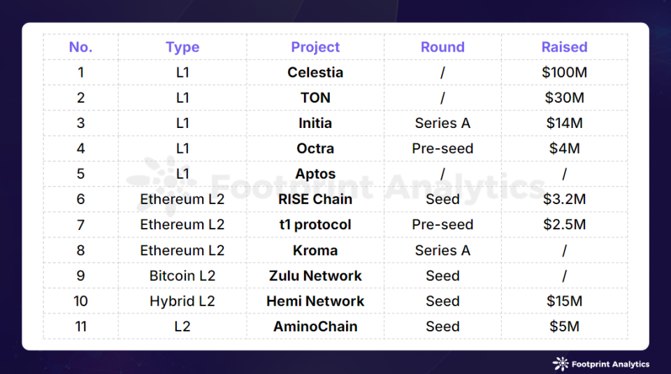Image resolution: width=671 pixels, height=374 pixels.
Task: Select the Celestia project cell
Action: 315,73
